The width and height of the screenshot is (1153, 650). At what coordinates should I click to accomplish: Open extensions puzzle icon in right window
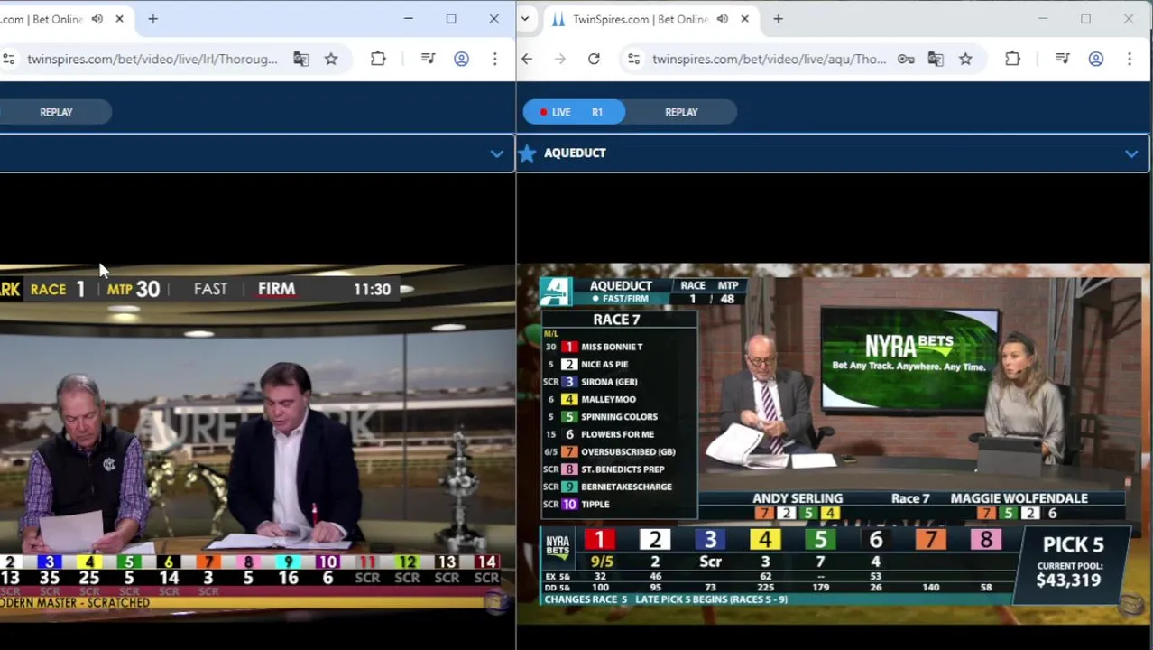pos(1012,59)
